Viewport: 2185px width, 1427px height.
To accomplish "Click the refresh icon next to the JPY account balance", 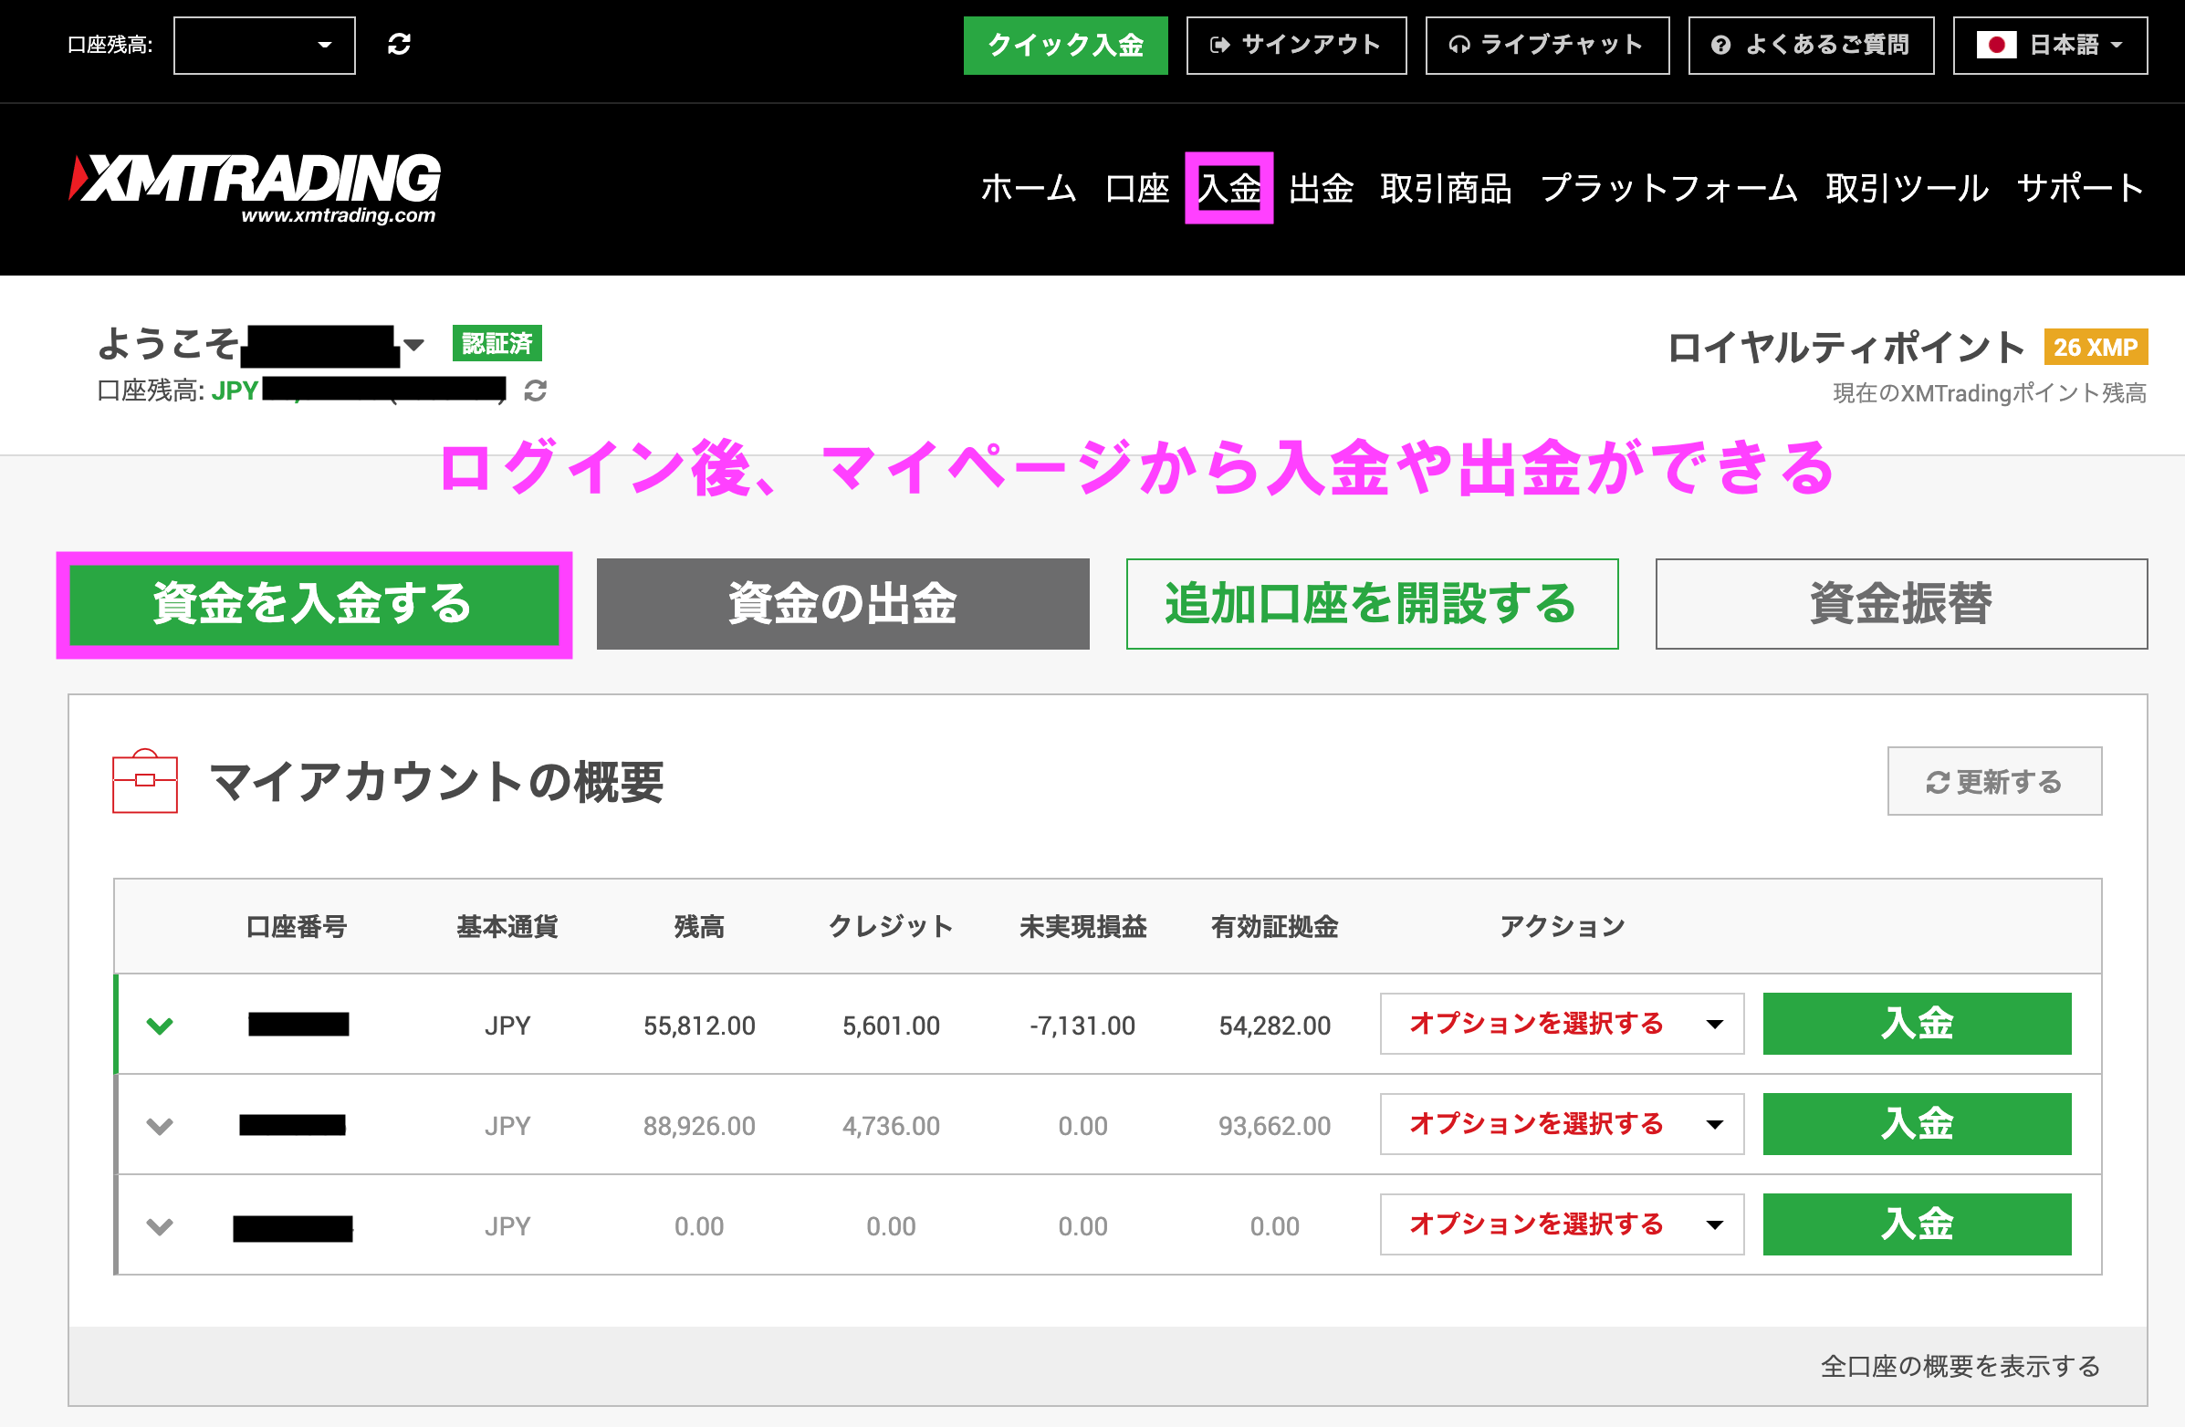I will [x=535, y=391].
